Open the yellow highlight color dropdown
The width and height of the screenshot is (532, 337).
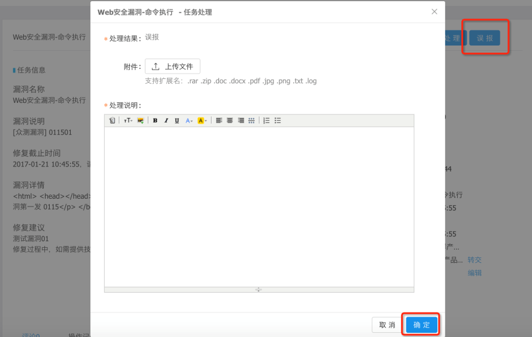click(x=202, y=120)
